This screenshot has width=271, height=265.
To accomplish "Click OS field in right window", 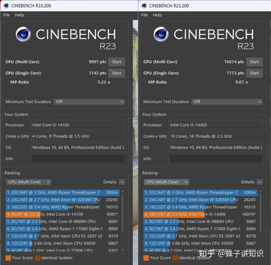I will pyautogui.click(x=216, y=148).
